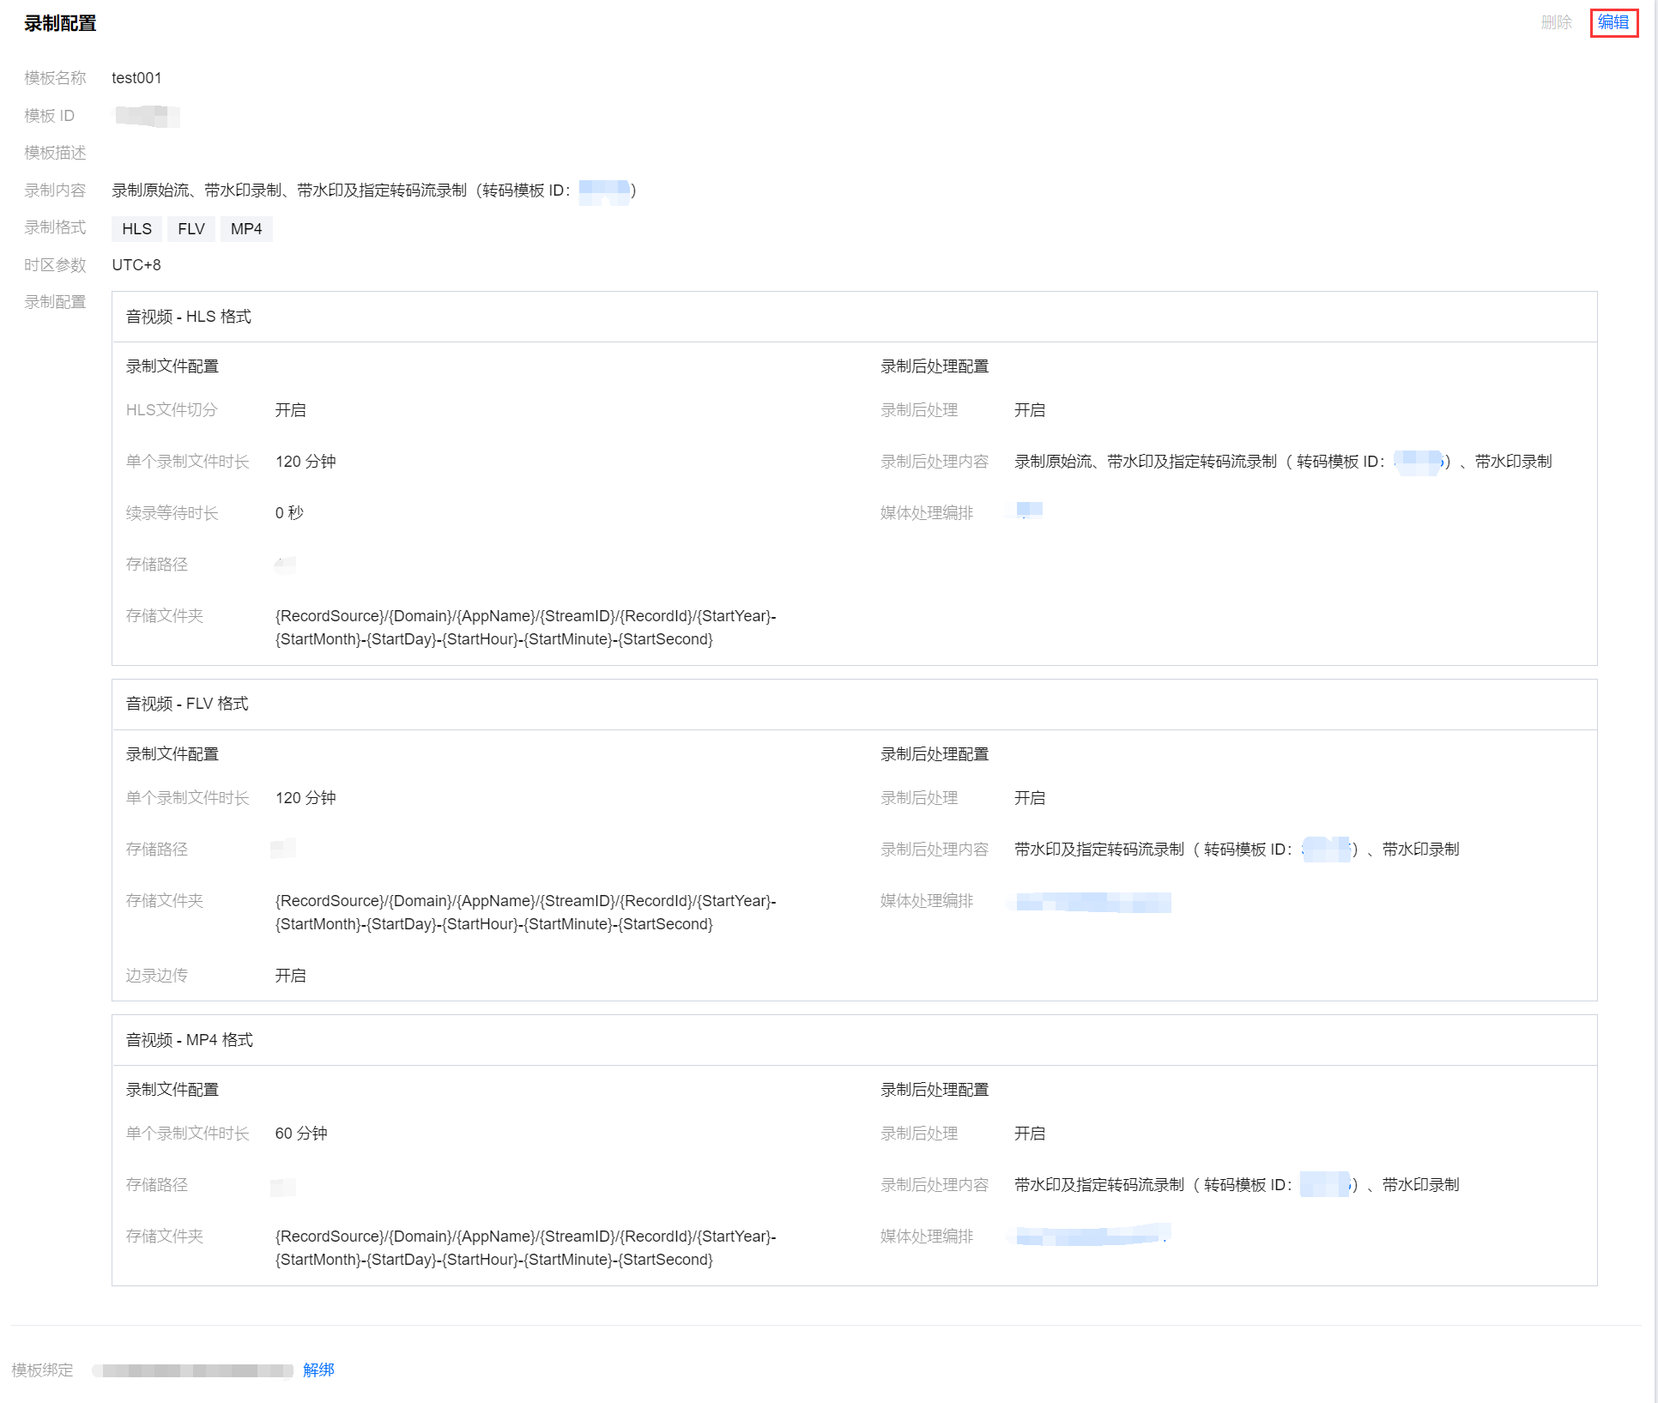Click HLS 媒体处理编排 blurred value

1029,511
